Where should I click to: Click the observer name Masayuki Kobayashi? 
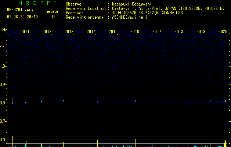tap(132, 4)
